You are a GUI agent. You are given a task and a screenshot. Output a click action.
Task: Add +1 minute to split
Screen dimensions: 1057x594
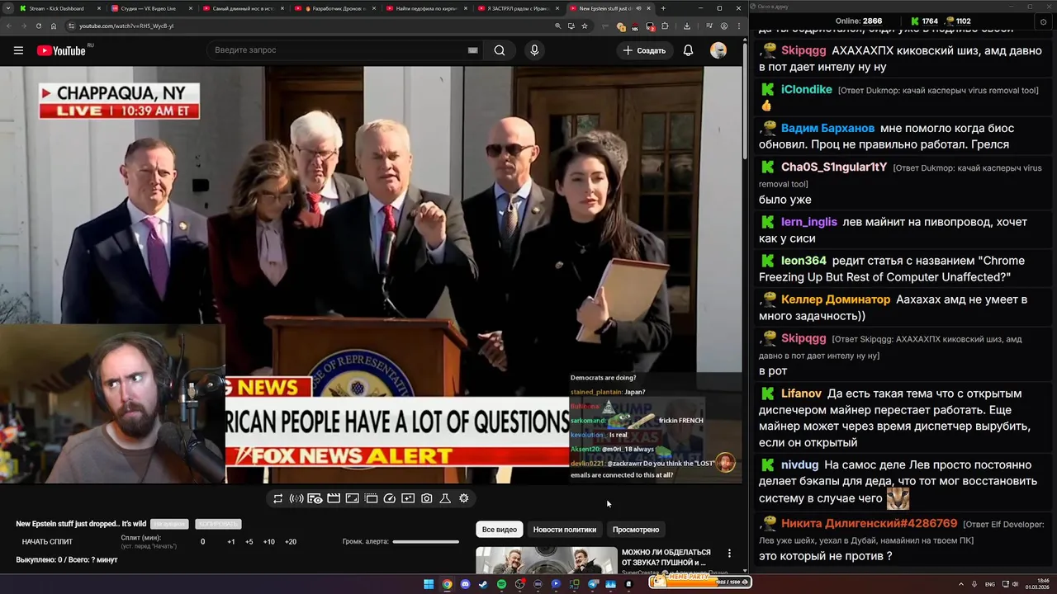(x=231, y=542)
